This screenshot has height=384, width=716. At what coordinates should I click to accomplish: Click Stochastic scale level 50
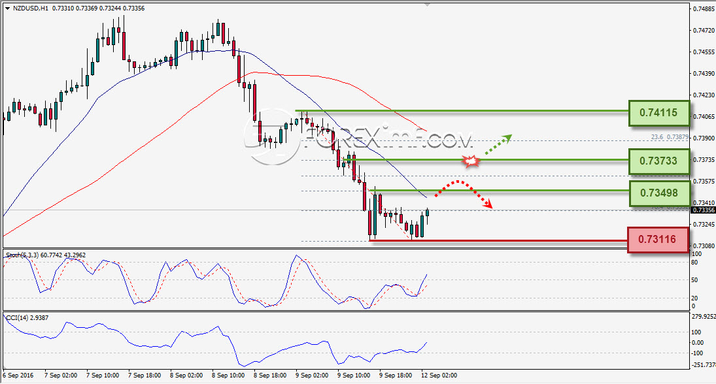694,280
